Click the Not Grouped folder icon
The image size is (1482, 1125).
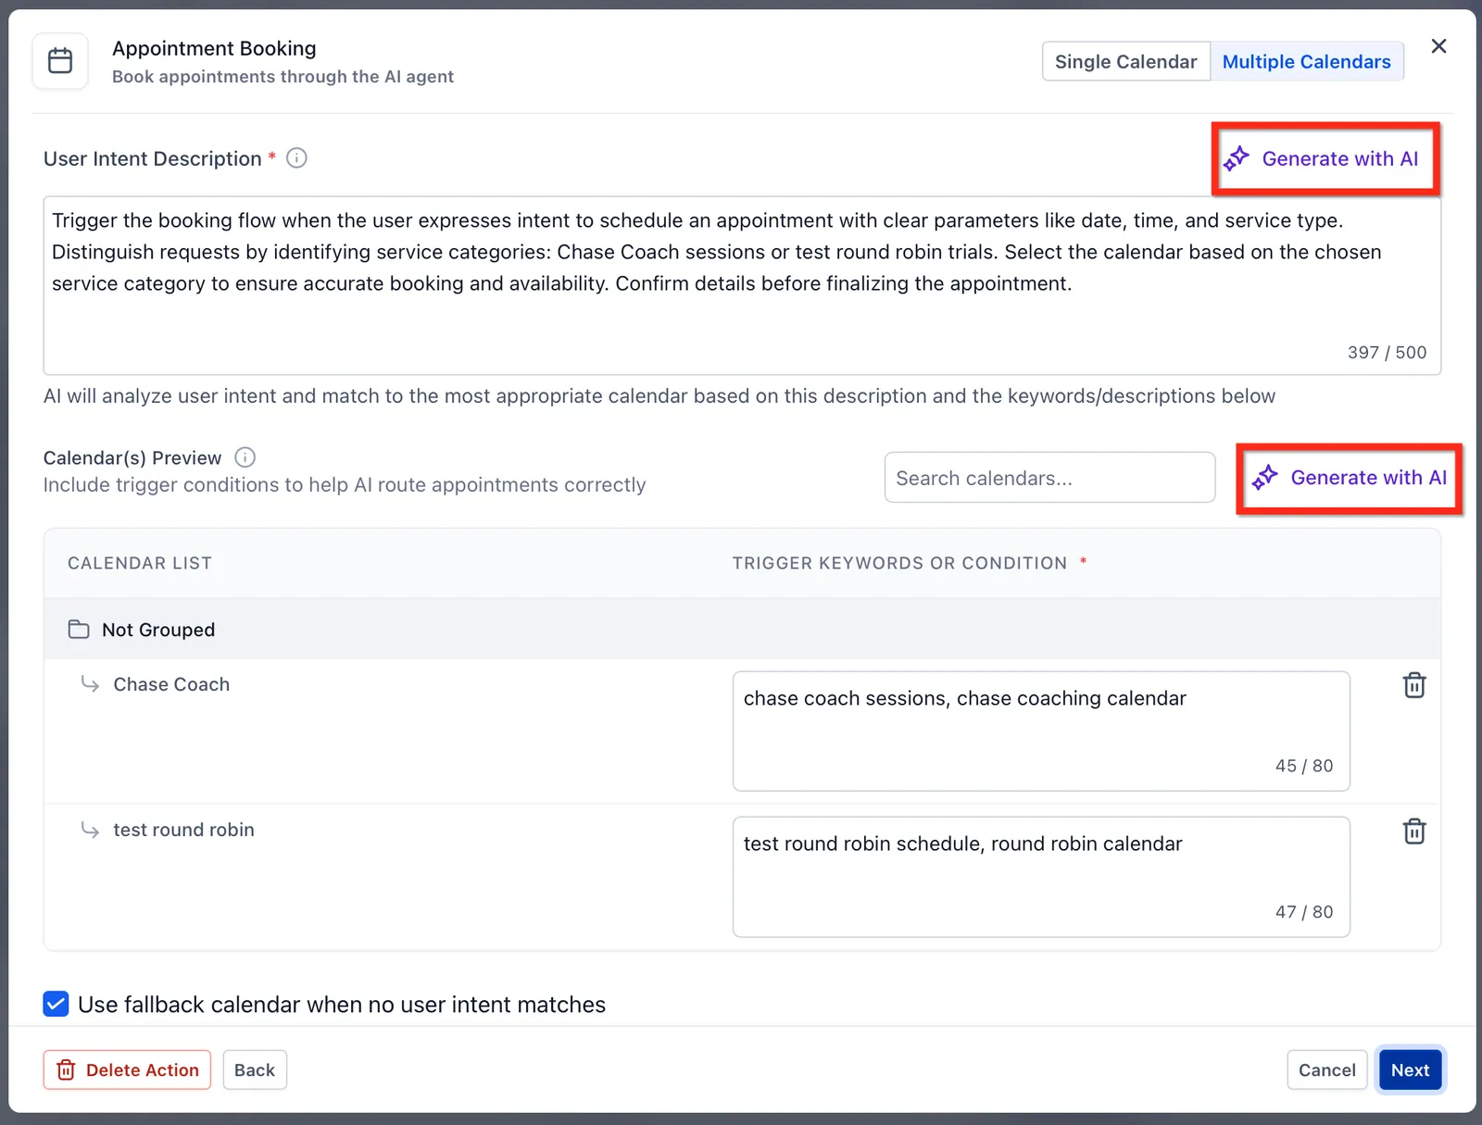79,630
